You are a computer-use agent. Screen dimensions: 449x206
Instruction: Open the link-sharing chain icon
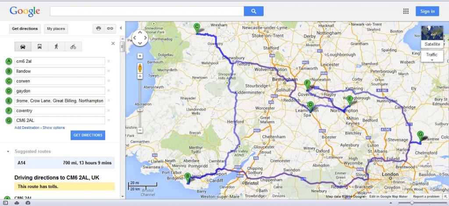[110, 28]
